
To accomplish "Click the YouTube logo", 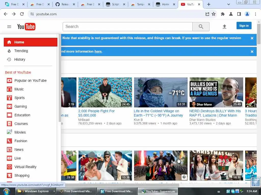I will tap(26, 26).
